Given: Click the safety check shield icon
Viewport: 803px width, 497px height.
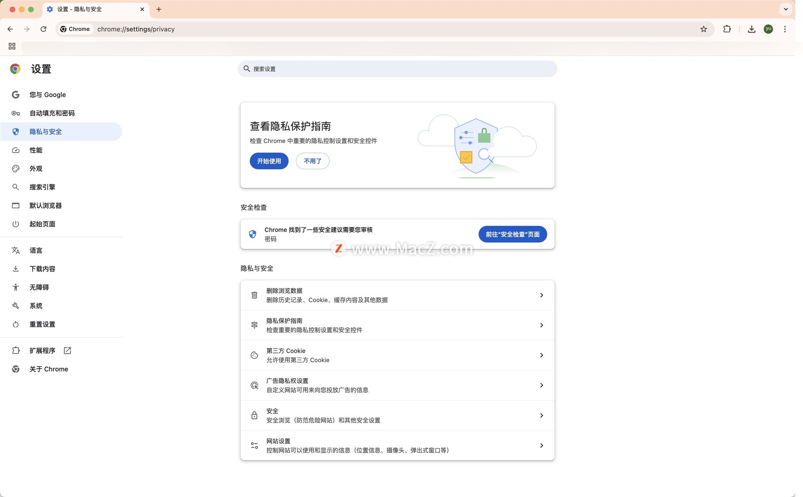Looking at the screenshot, I should [x=253, y=234].
